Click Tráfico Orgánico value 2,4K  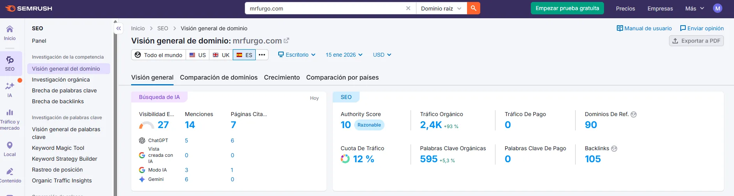pyautogui.click(x=431, y=125)
